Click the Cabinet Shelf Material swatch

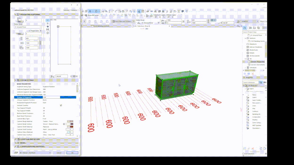[70, 127]
